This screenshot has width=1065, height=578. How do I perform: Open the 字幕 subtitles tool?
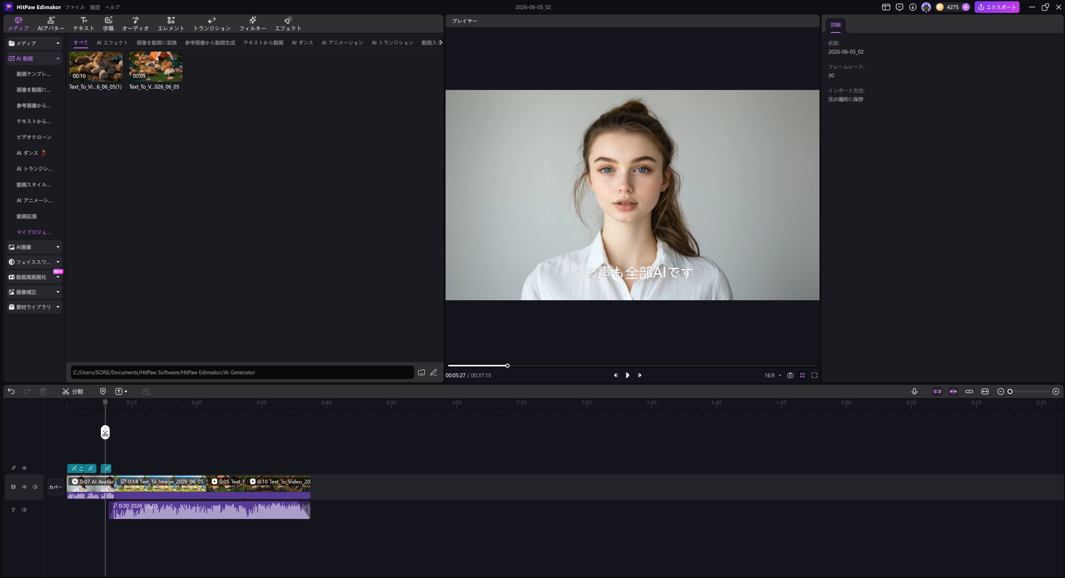(x=108, y=24)
